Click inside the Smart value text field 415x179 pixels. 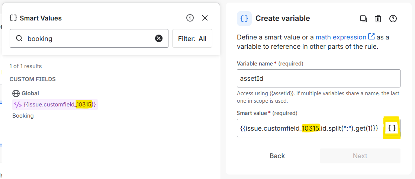point(309,128)
